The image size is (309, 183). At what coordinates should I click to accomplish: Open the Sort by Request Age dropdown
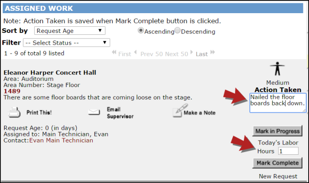[x=70, y=31]
